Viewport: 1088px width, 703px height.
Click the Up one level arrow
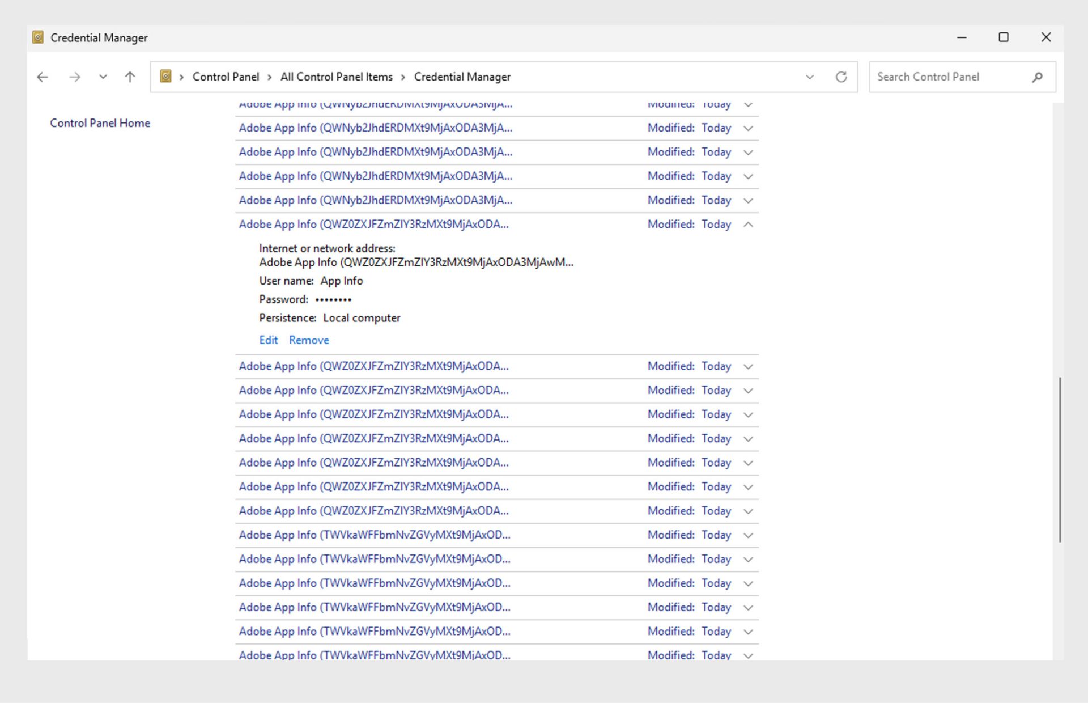130,77
